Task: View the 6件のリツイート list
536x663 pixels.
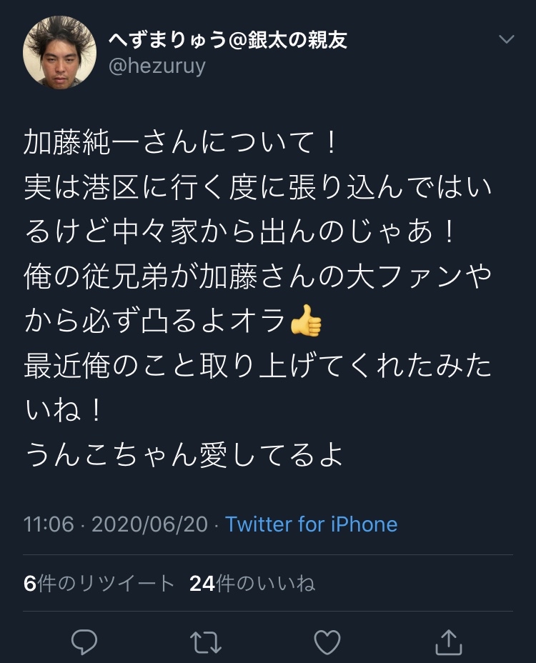Action: coord(99,584)
